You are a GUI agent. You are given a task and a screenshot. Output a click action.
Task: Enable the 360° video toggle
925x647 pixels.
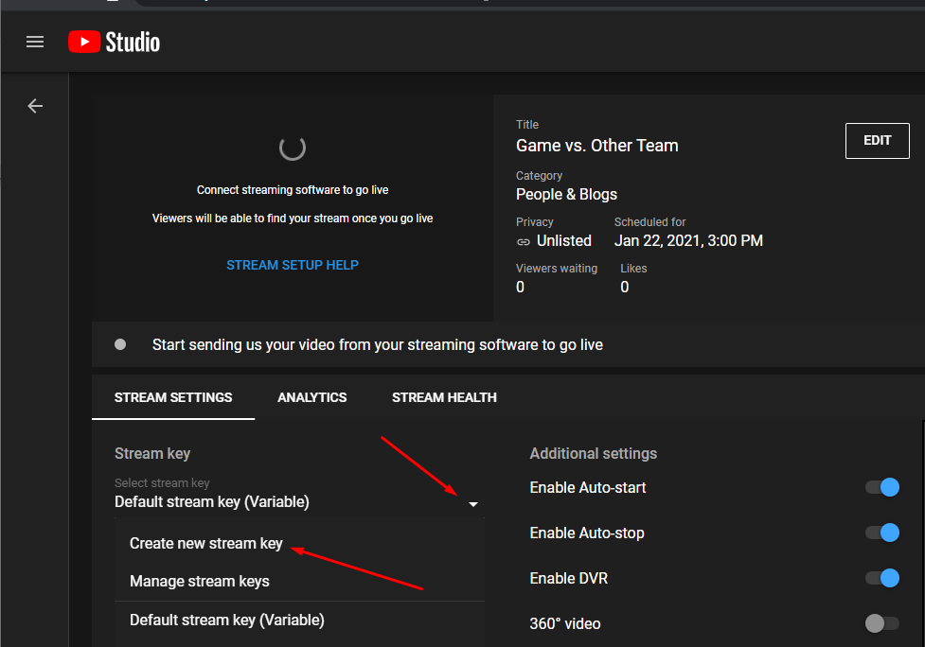(x=881, y=623)
